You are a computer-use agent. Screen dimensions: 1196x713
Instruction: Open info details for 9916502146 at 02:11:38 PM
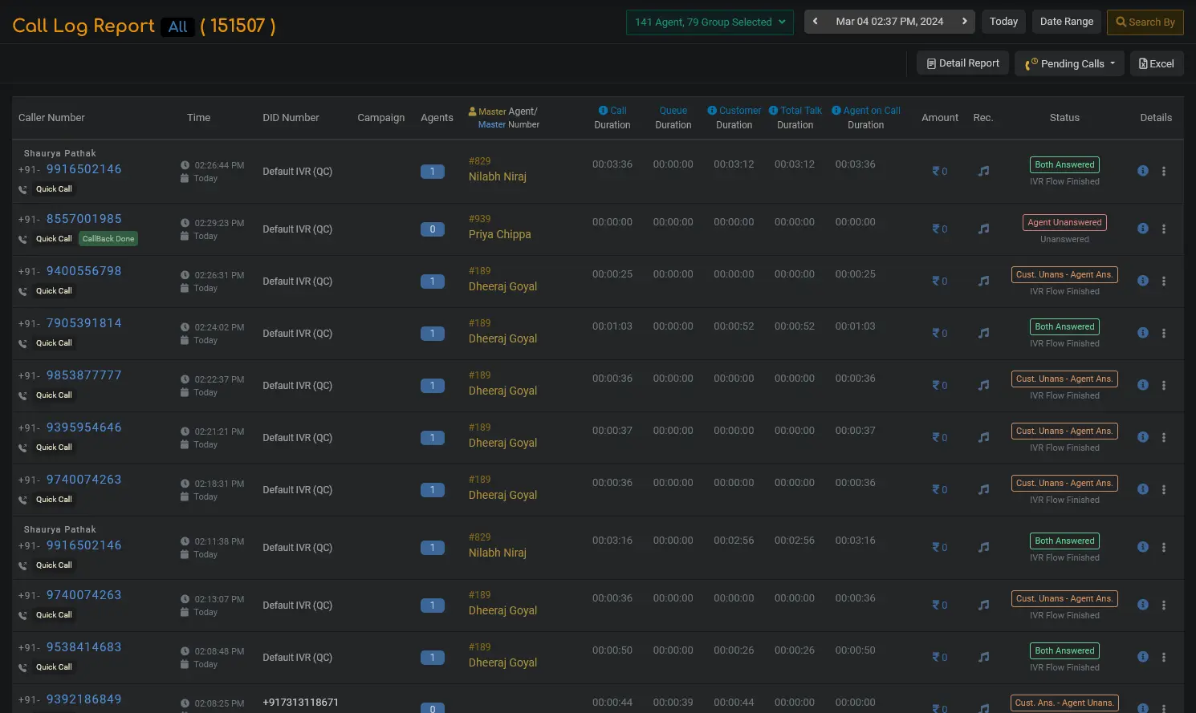(x=1143, y=547)
